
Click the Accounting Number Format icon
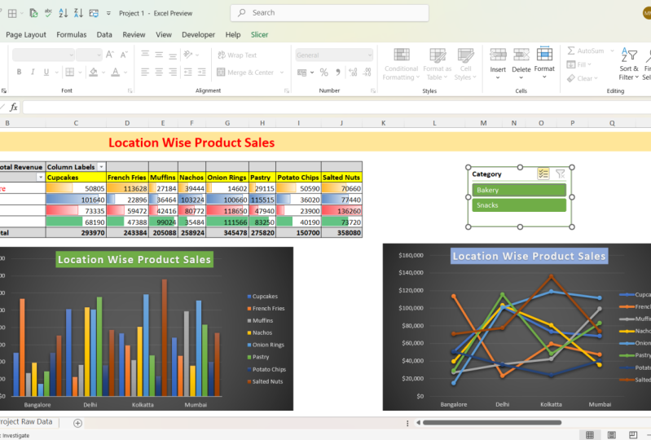(301, 73)
